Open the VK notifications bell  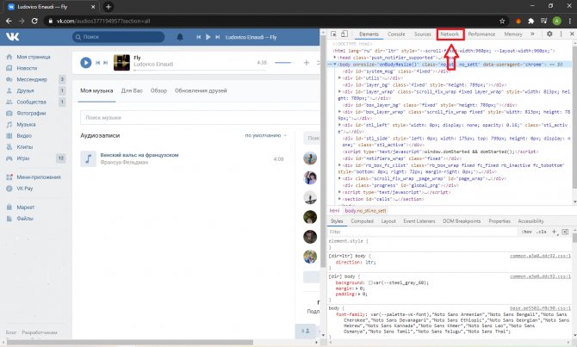pyautogui.click(x=180, y=37)
